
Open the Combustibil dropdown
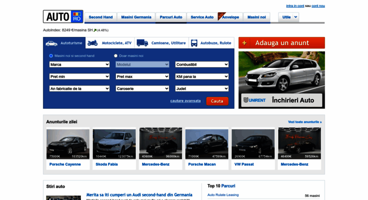tap(202, 64)
